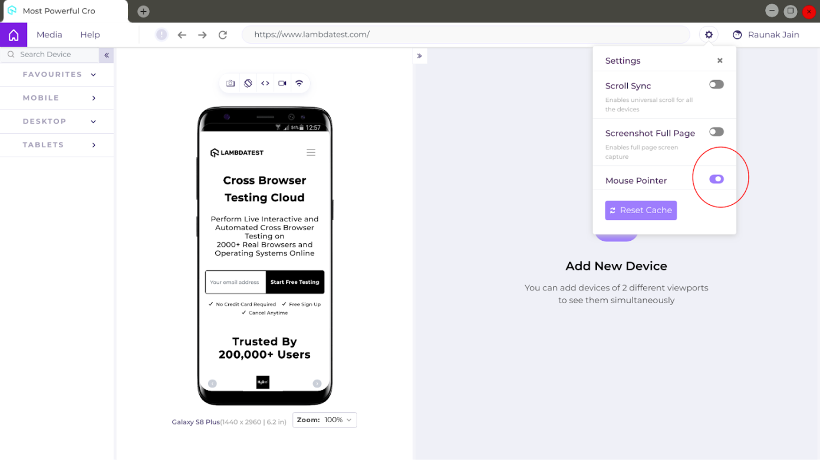Click the Reset Cache button
This screenshot has width=820, height=461.
pyautogui.click(x=641, y=210)
